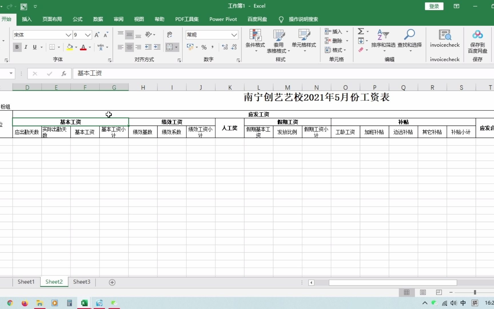Screen dimensions: 494x309
Task: Click decrease decimal icon
Action: 234,47
